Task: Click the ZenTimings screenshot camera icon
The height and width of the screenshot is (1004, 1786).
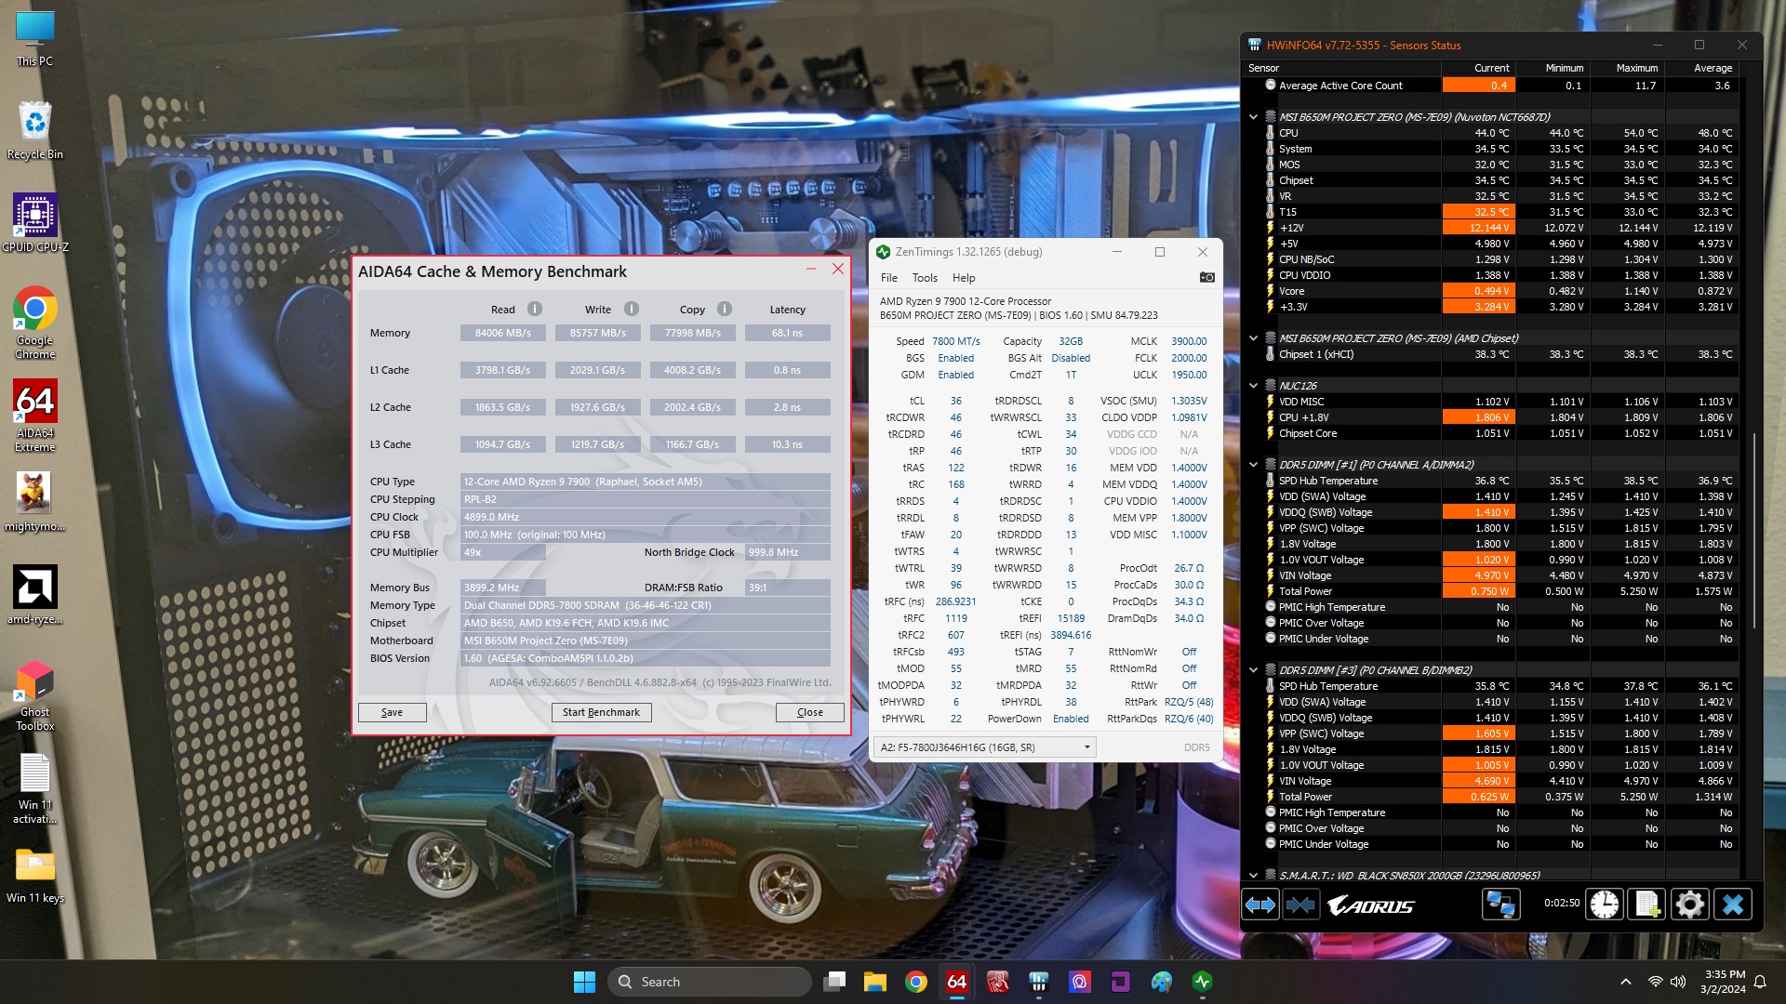Action: 1206,277
